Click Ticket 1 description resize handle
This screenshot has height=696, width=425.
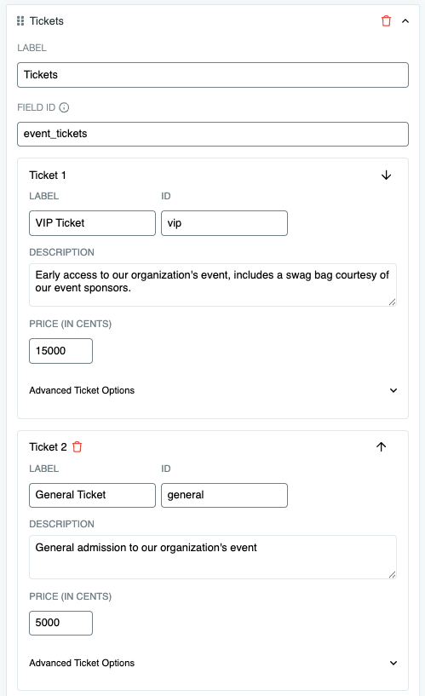392,302
